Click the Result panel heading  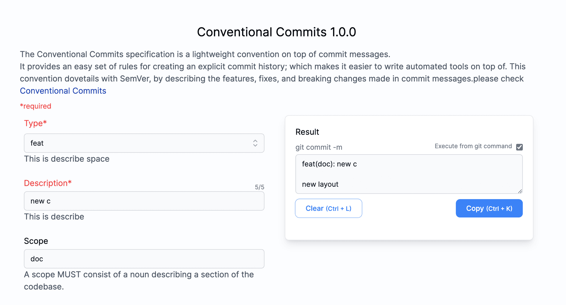pos(307,132)
